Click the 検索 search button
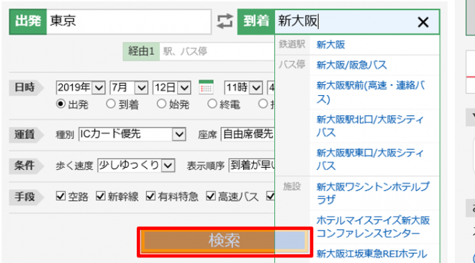 225,241
